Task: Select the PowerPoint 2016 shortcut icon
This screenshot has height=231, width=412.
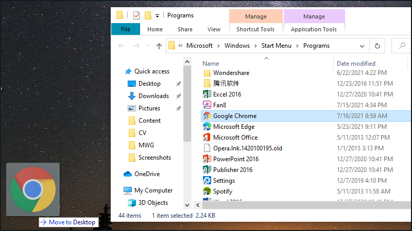Action: pos(207,159)
